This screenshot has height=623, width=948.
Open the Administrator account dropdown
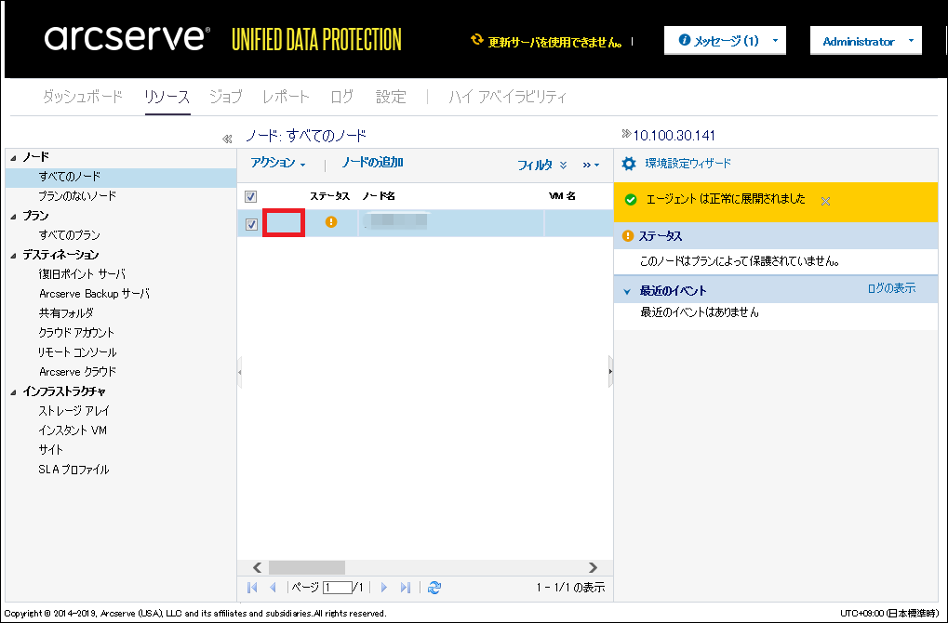pos(866,41)
